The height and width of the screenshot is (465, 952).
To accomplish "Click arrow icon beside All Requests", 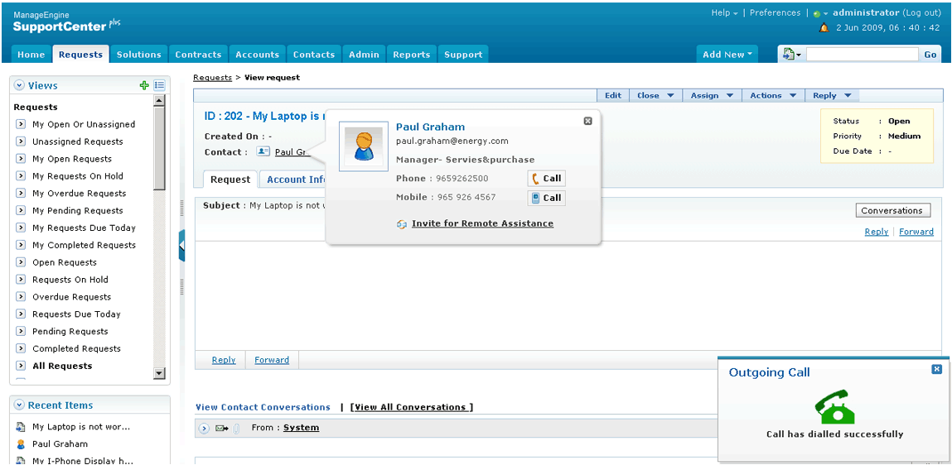I will pyautogui.click(x=20, y=367).
